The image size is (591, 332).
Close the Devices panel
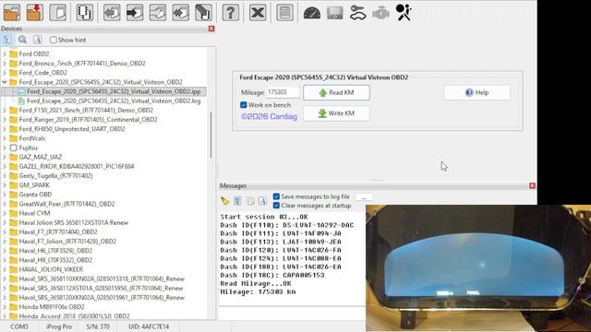211,29
